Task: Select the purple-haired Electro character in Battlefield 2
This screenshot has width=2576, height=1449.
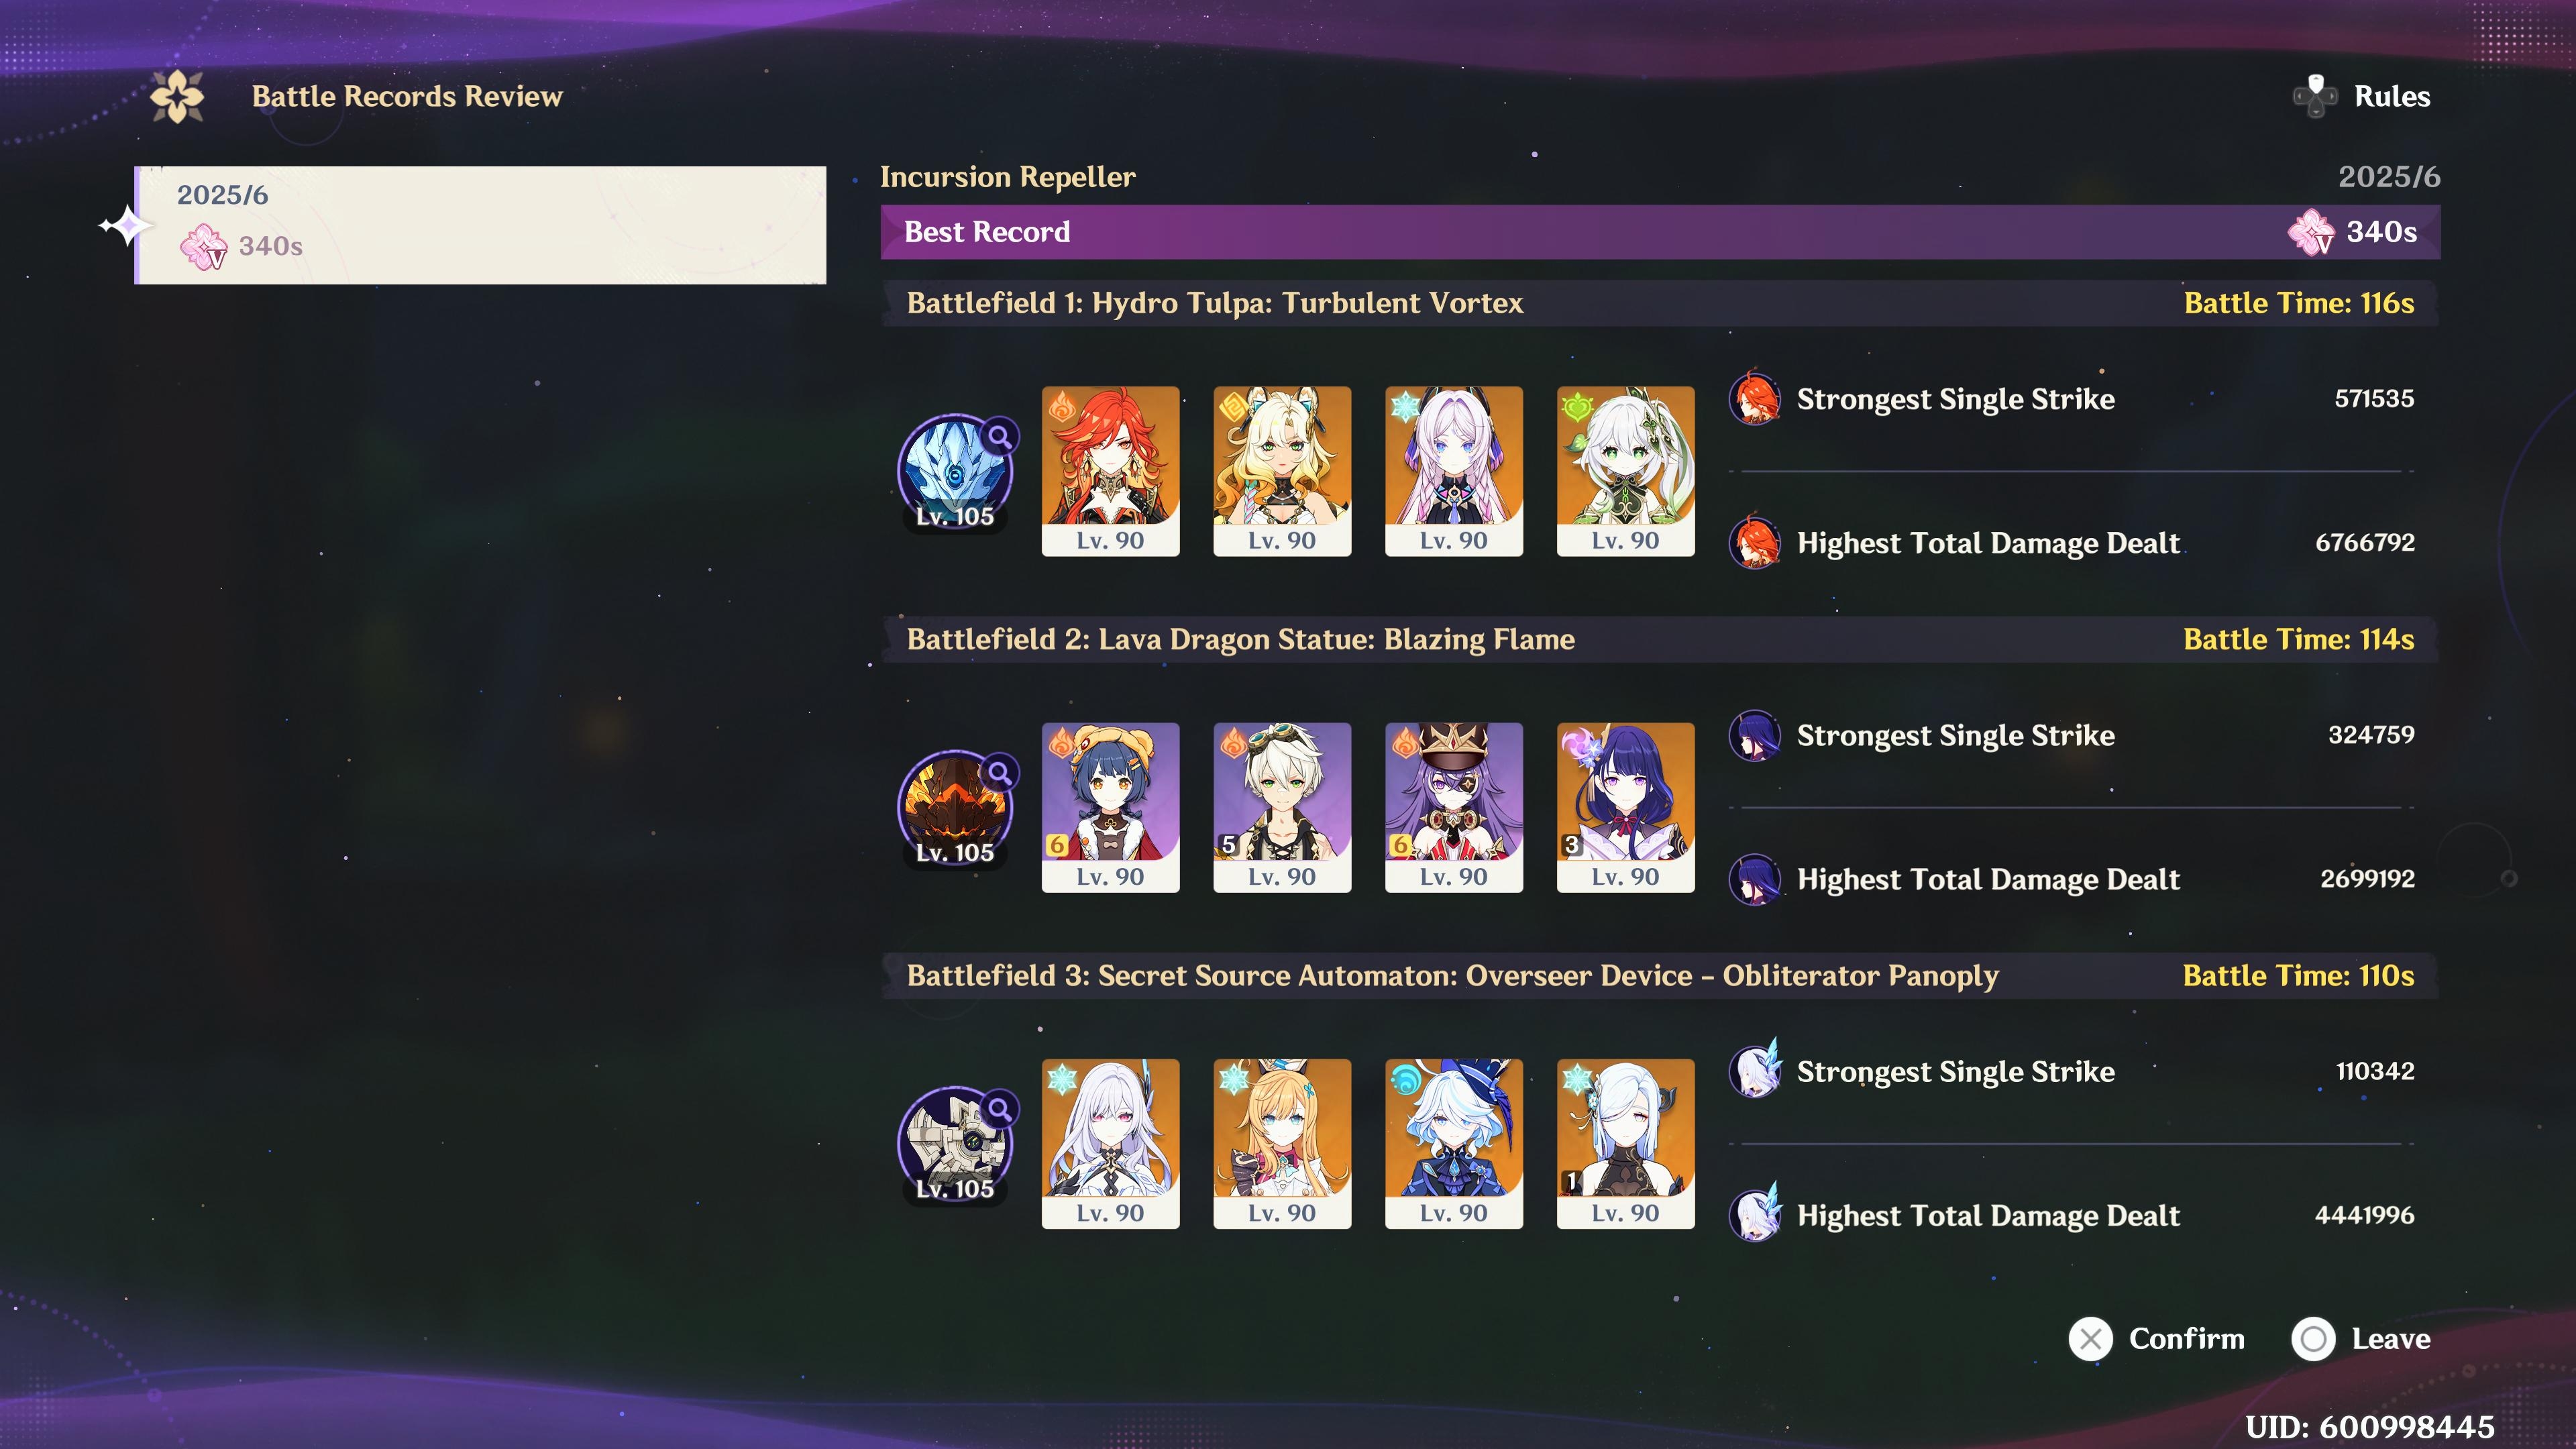Action: click(x=1625, y=807)
